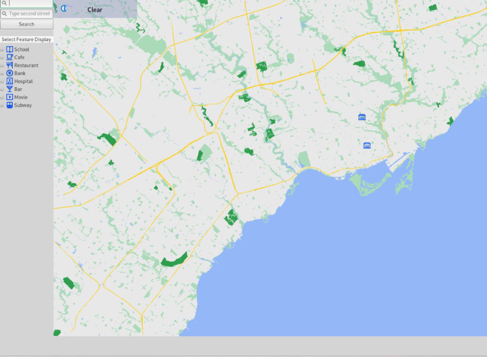Enable the Cafe checkbox
This screenshot has width=487, height=357.
[2, 58]
